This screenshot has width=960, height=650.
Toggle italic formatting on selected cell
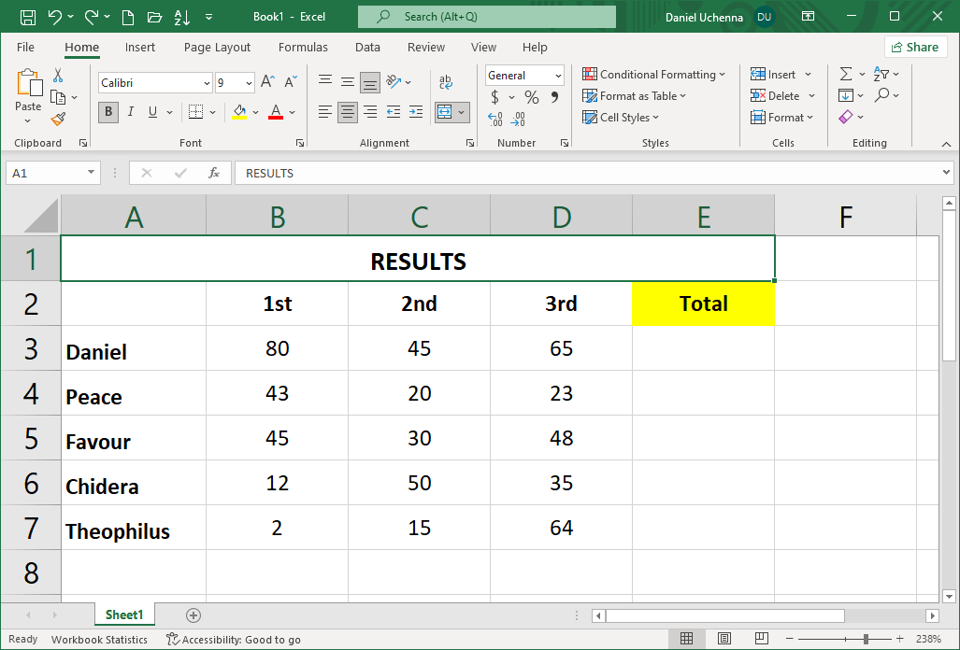point(131,111)
